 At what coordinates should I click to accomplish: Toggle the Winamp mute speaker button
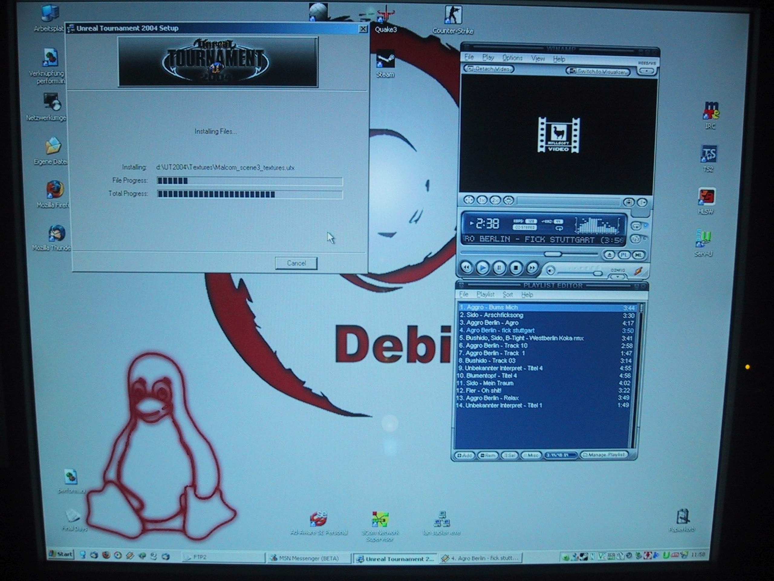(550, 270)
